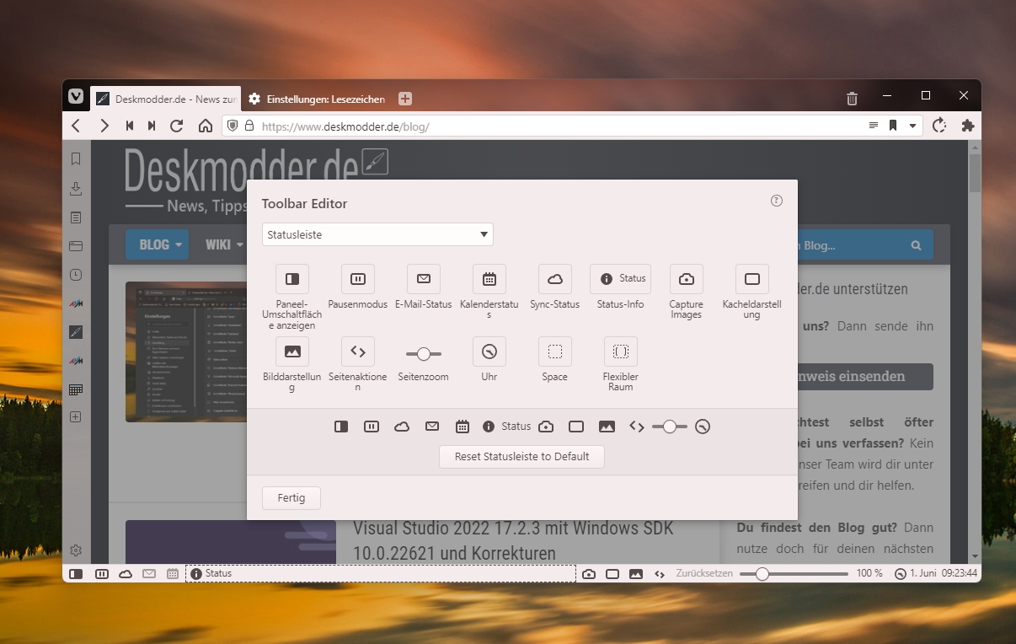Select the Uhr clock icon
Screen dimensions: 1016x644
pyautogui.click(x=489, y=352)
